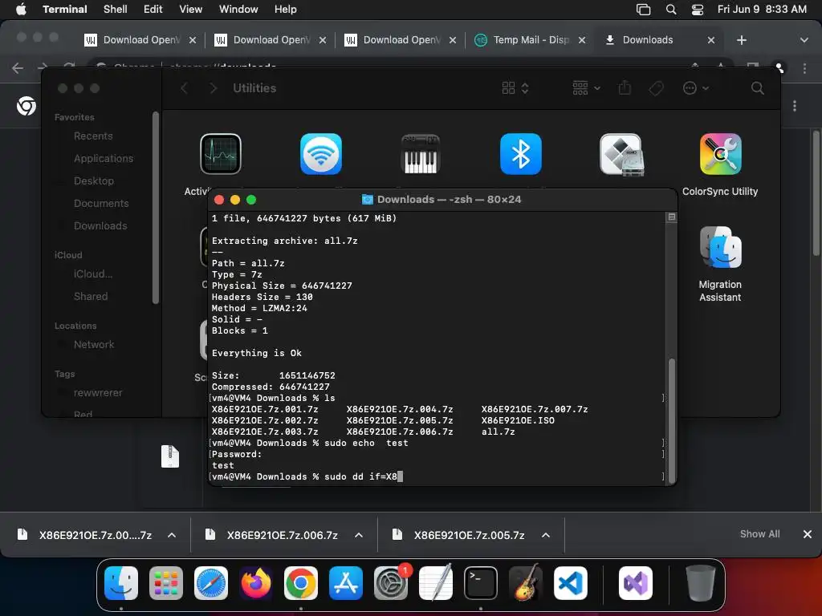822x616 pixels.
Task: Change Finder icon view switcher
Action: 515,88
